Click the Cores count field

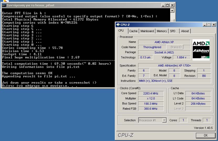coord(183,120)
